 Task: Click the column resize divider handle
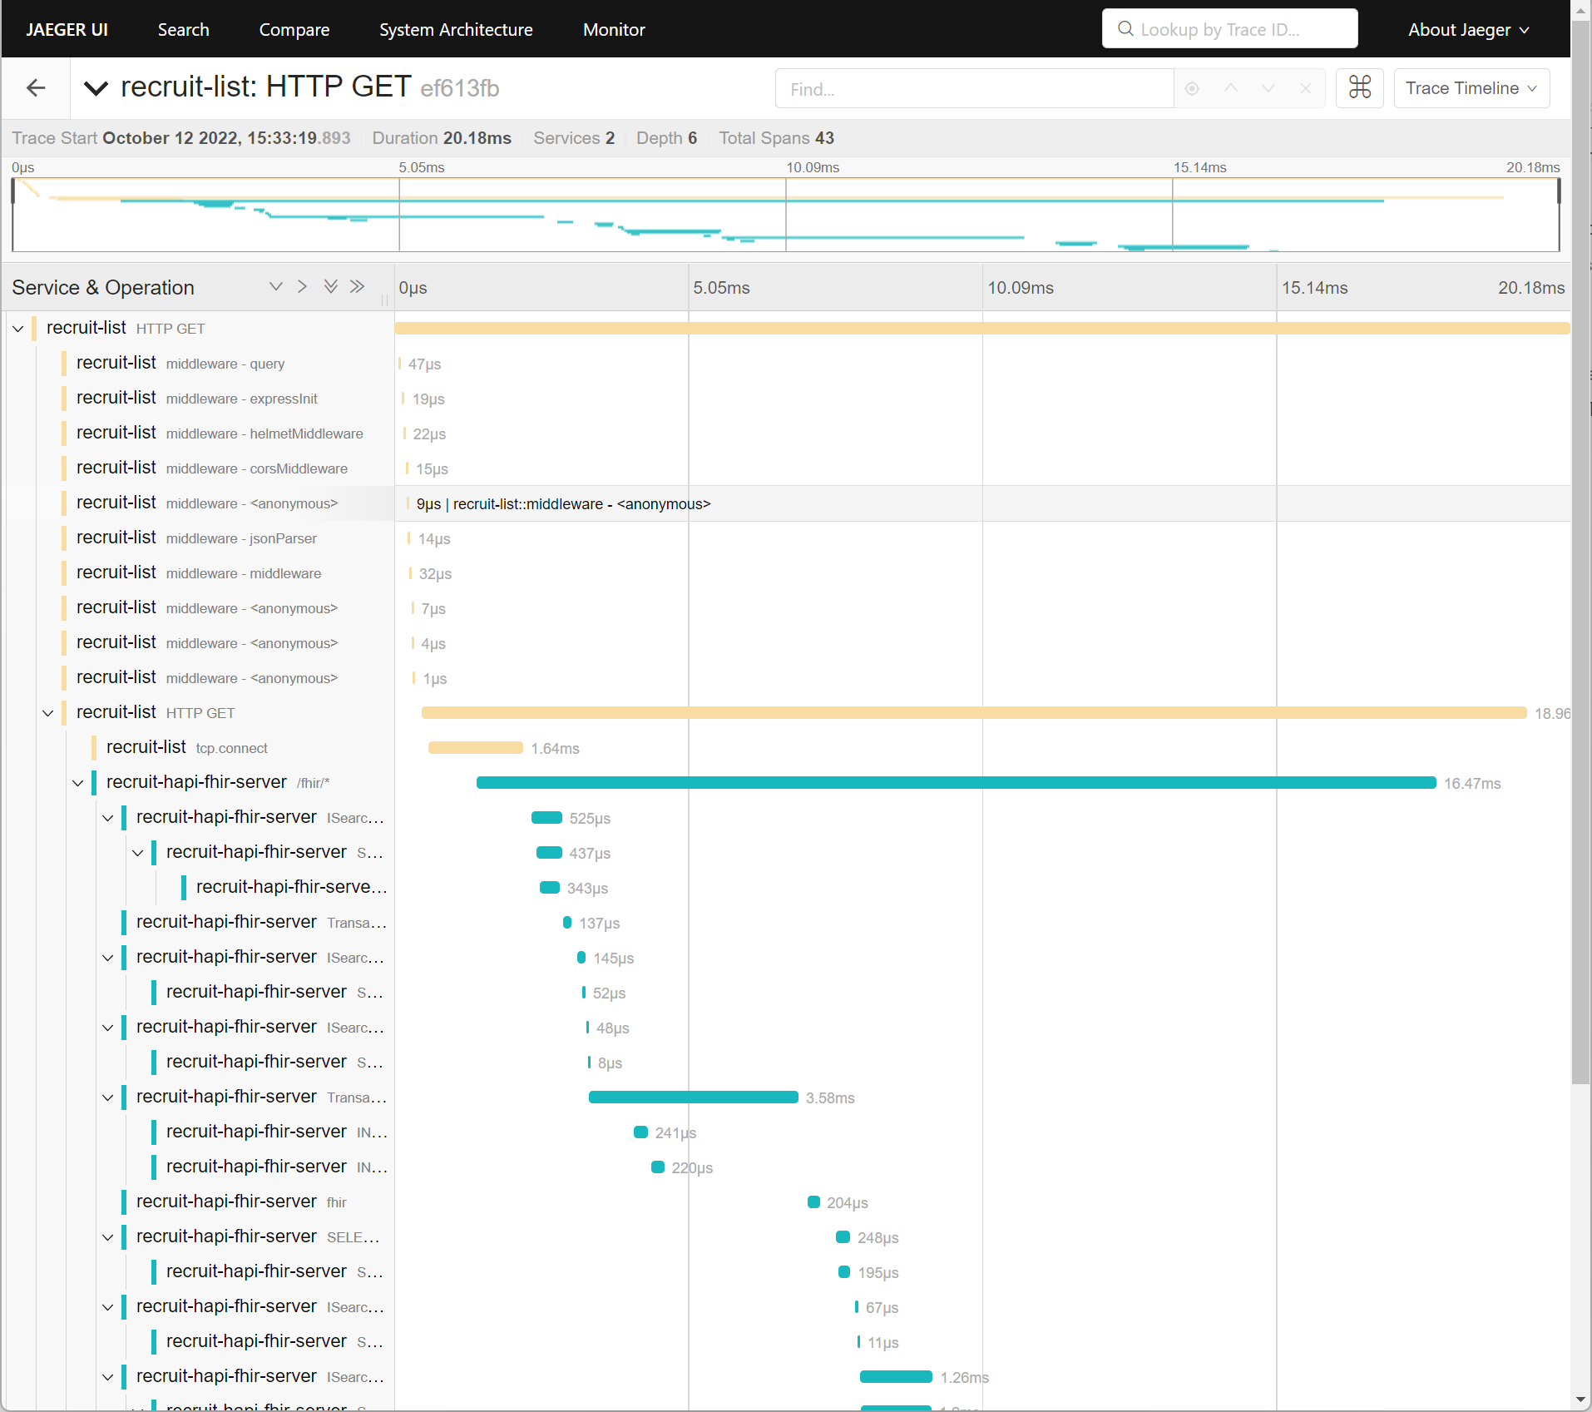point(384,300)
